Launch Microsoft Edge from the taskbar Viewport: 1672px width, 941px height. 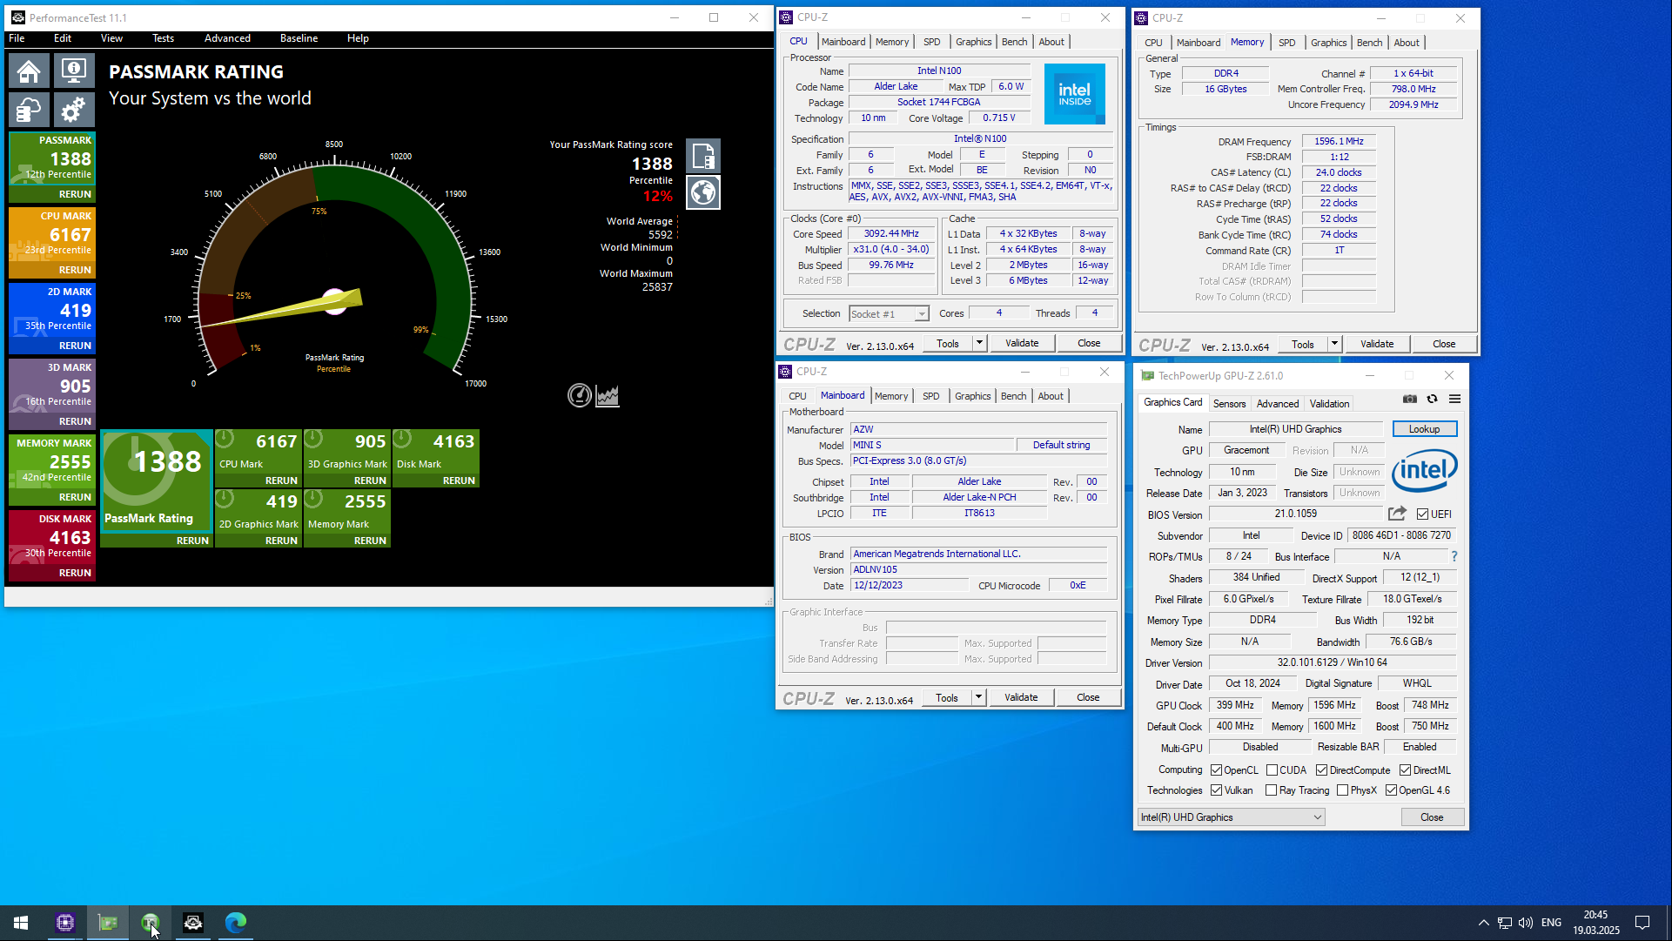[x=236, y=923]
